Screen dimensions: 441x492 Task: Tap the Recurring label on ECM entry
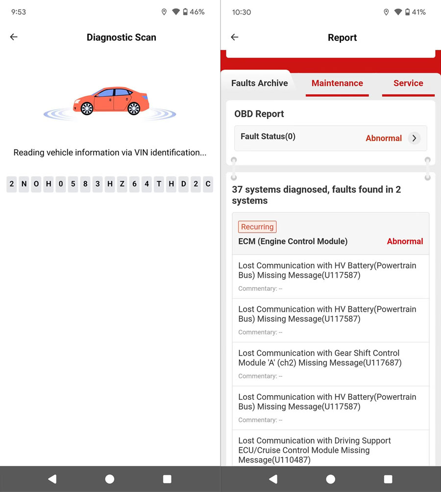click(x=257, y=226)
